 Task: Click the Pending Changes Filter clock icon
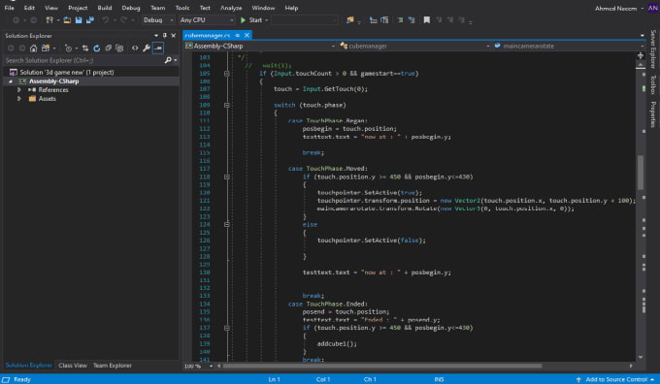click(68, 48)
